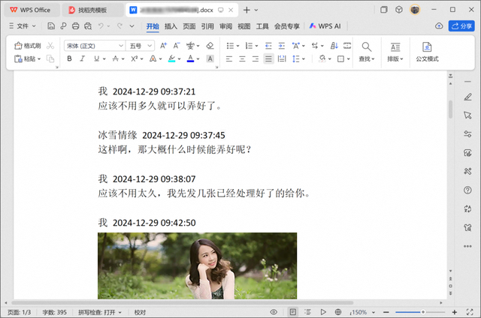Click the Format Painter (格式刷) tool

point(28,46)
